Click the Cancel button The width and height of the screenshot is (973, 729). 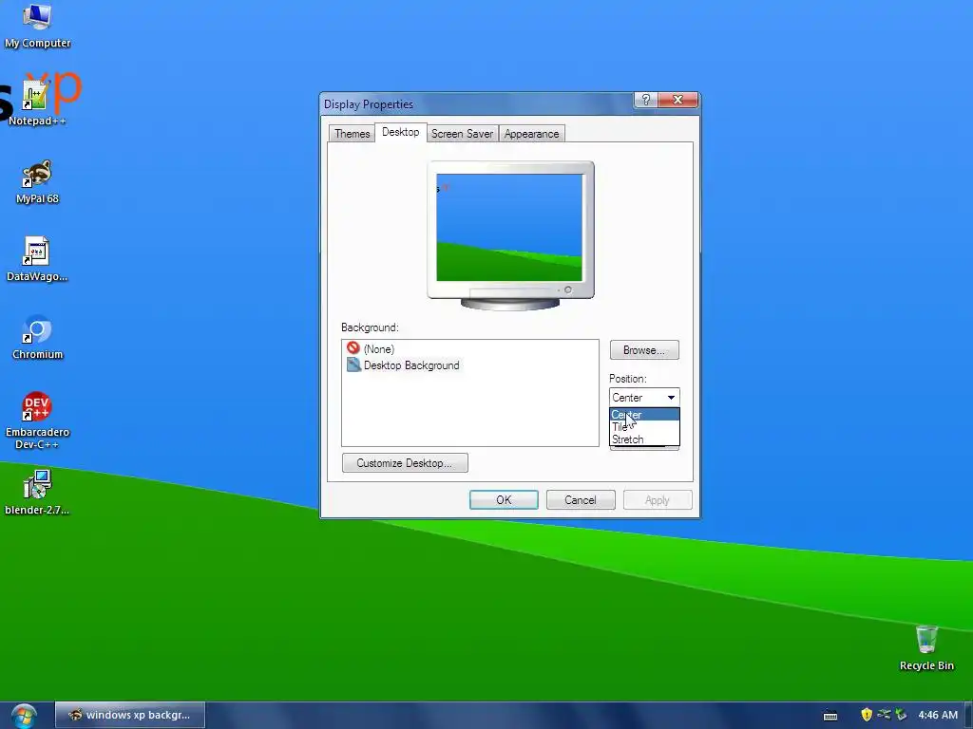[581, 500]
